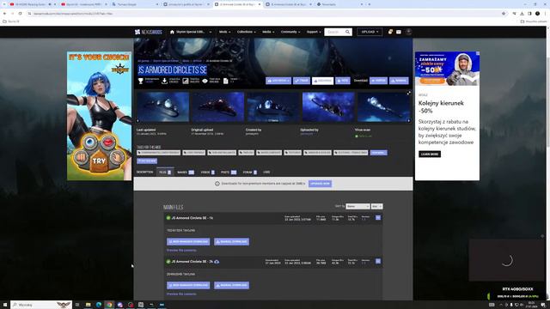Image resolution: width=550 pixels, height=309 pixels.
Task: Open the Sort by dropdown
Action: 357,206
